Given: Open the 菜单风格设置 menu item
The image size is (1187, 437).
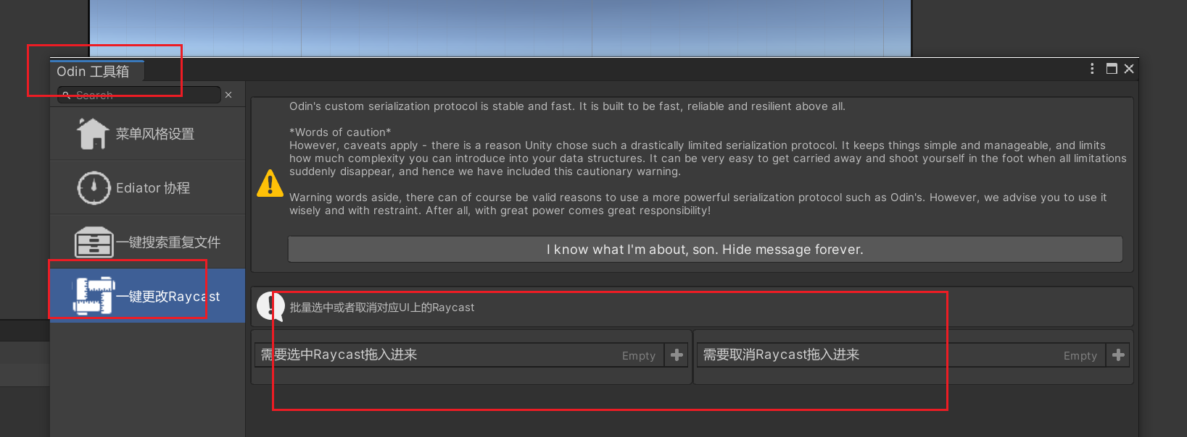Looking at the screenshot, I should pos(148,134).
